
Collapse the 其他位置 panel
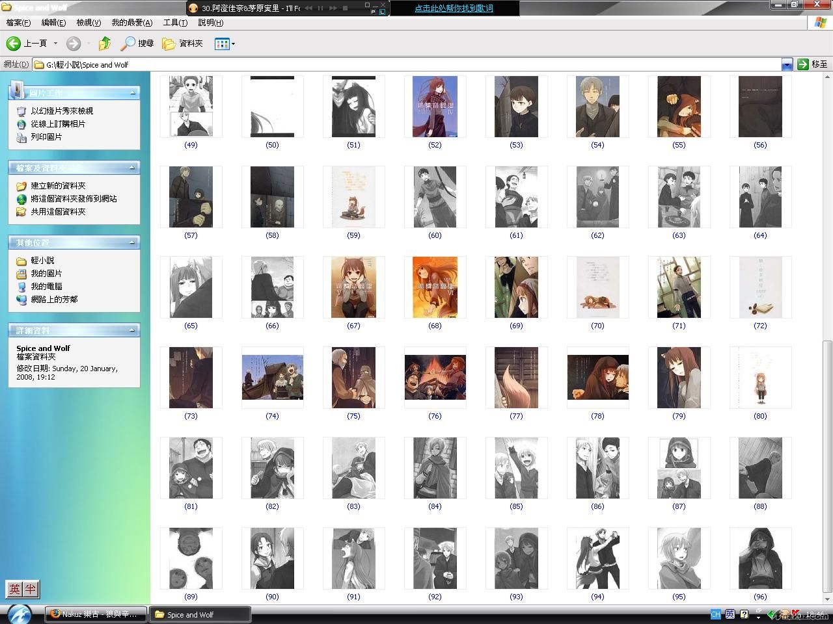pos(132,242)
